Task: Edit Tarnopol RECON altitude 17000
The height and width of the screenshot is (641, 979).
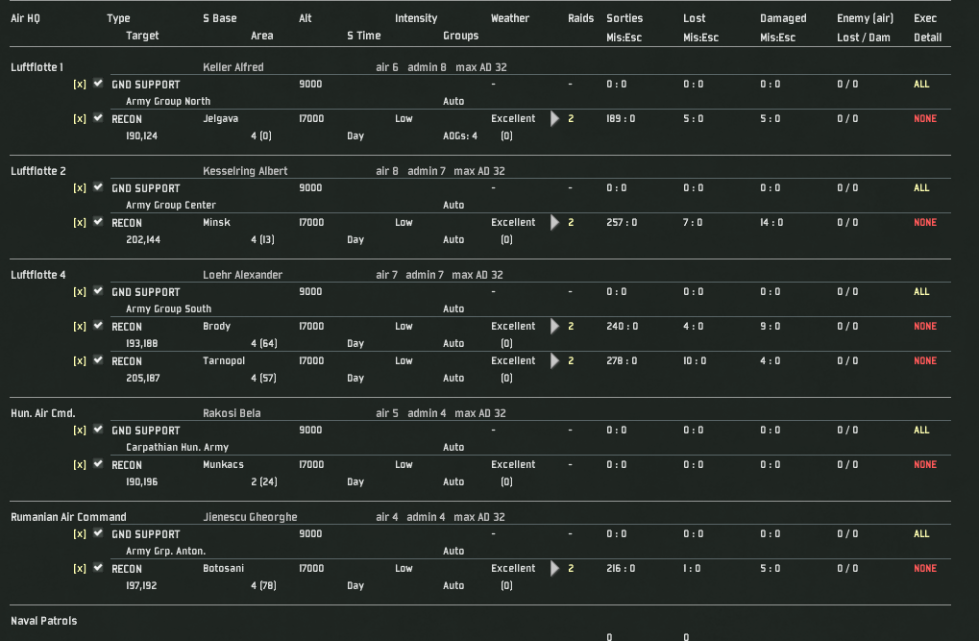Action: pos(311,361)
